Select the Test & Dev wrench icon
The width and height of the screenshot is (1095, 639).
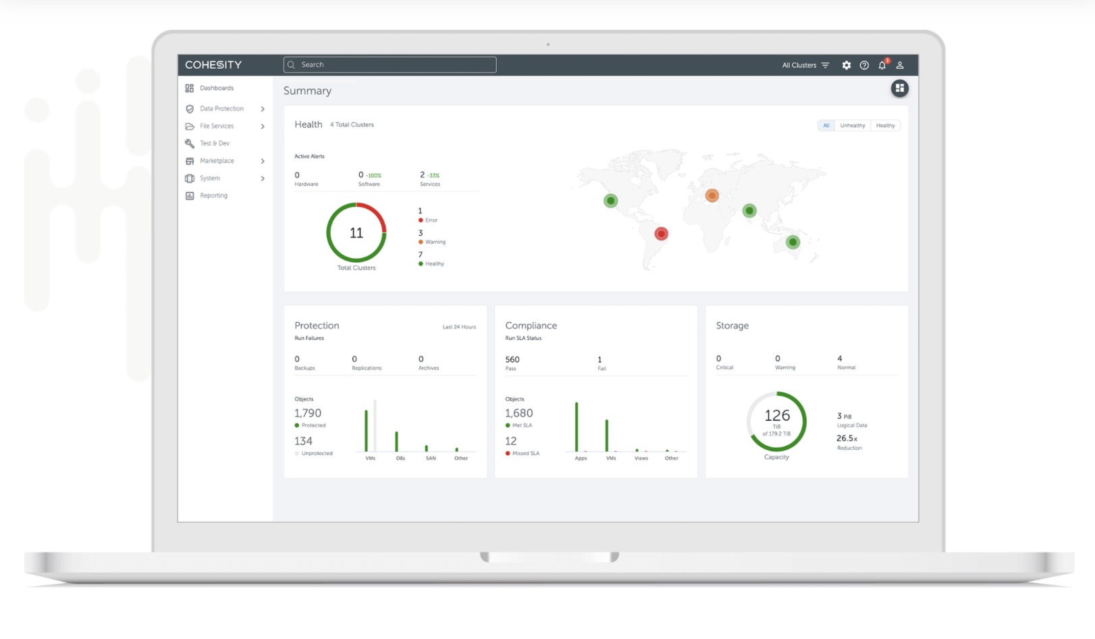[x=190, y=143]
